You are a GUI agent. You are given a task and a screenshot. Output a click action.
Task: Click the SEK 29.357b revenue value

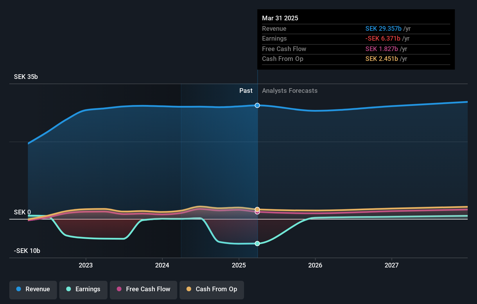pyautogui.click(x=383, y=28)
